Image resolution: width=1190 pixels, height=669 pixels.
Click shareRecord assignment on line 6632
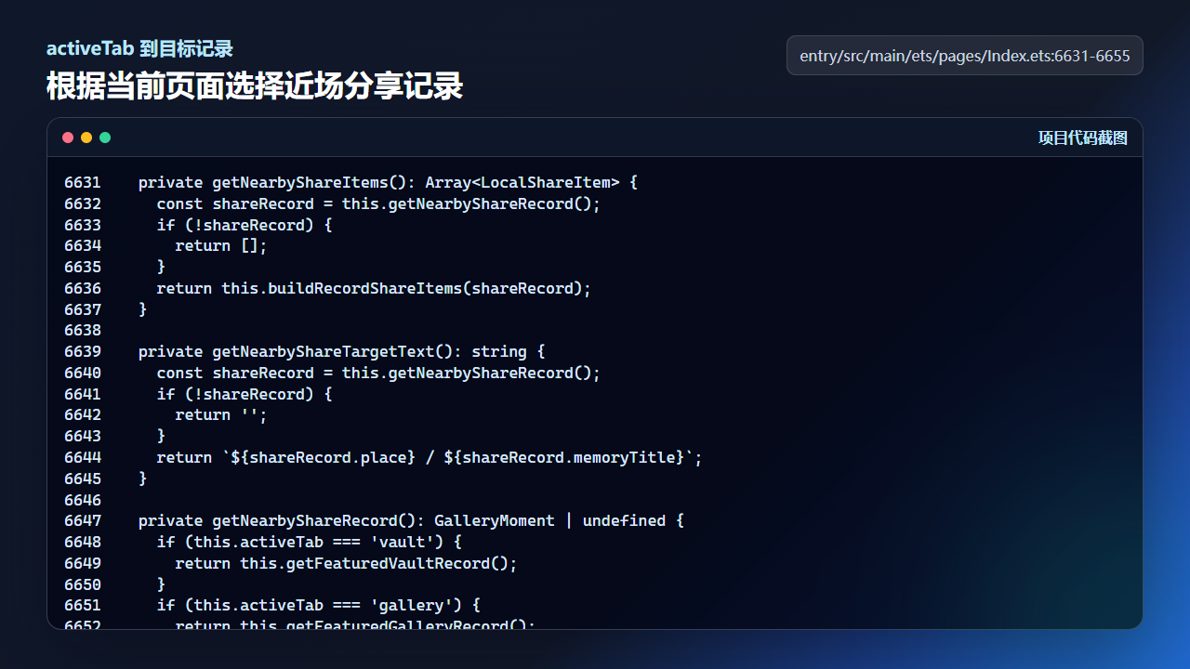tap(379, 204)
